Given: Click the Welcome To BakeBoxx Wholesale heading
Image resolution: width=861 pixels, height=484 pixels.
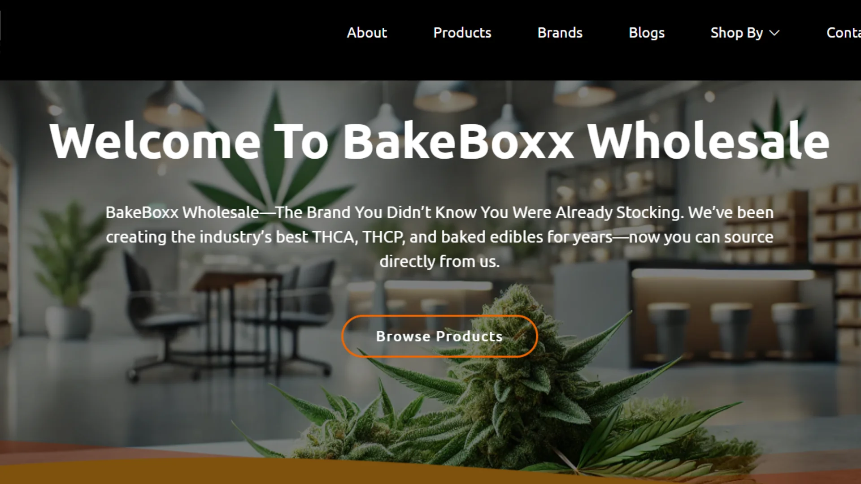Looking at the screenshot, I should click(x=439, y=141).
